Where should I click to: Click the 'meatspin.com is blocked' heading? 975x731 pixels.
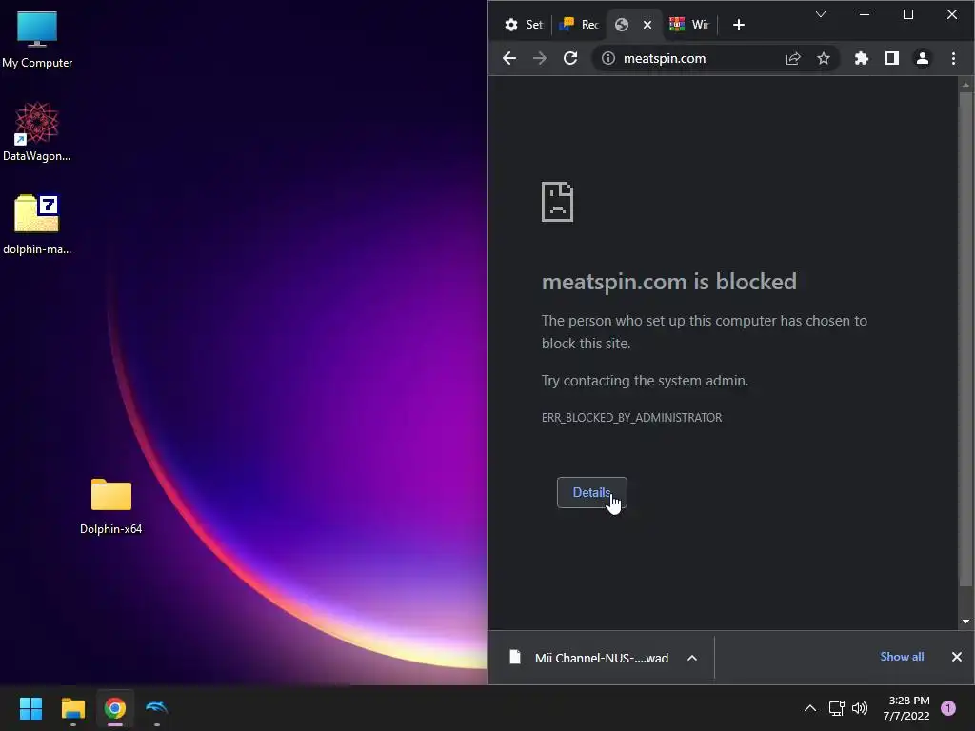pos(669,282)
